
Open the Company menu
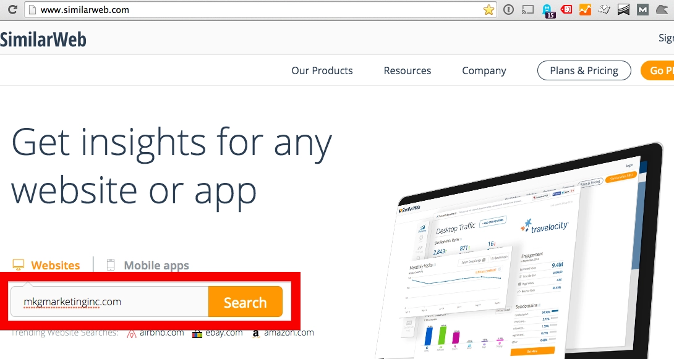pos(484,70)
